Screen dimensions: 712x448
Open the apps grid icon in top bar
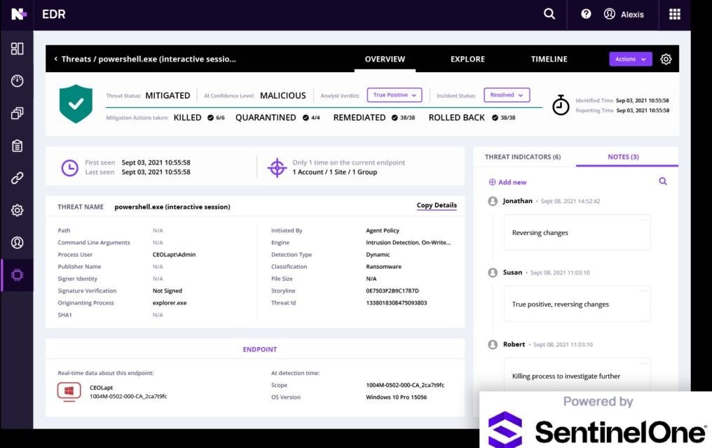click(675, 14)
